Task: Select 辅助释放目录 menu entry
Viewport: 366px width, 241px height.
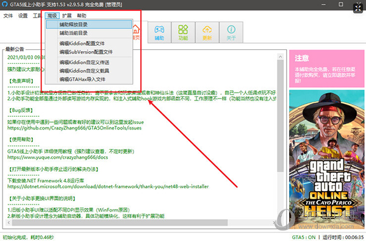Action: [x=89, y=24]
